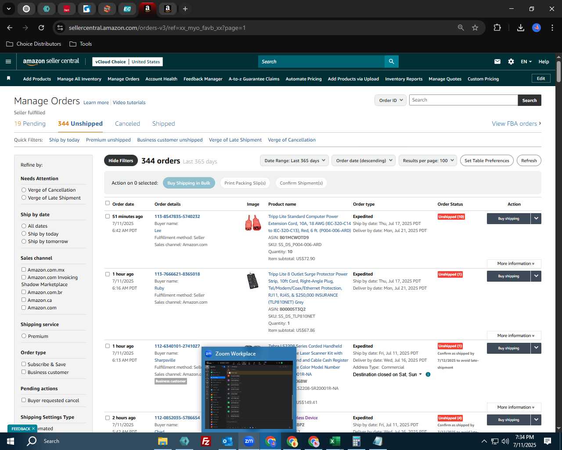Check the Amazon.ca sales channel checkbox
The height and width of the screenshot is (450, 562).
24,300
